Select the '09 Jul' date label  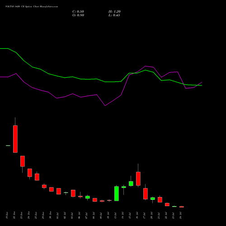[x=101, y=216]
